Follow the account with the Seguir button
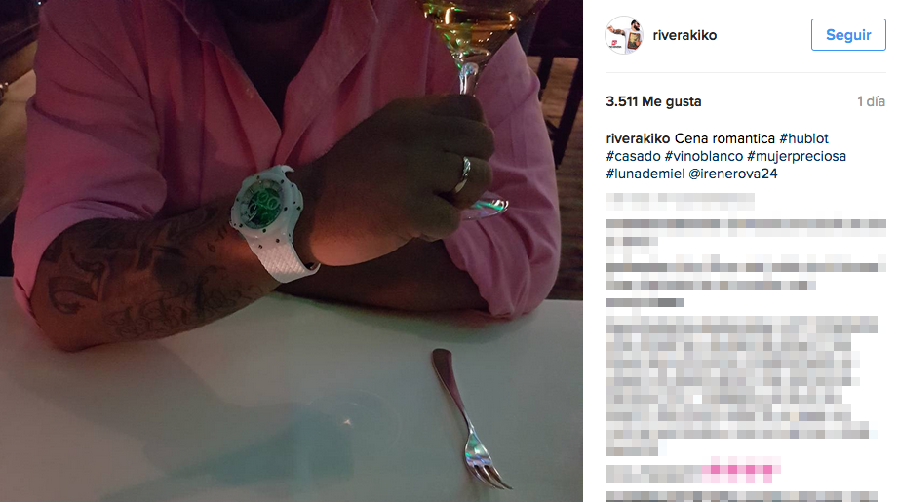This screenshot has height=502, width=899. [848, 35]
